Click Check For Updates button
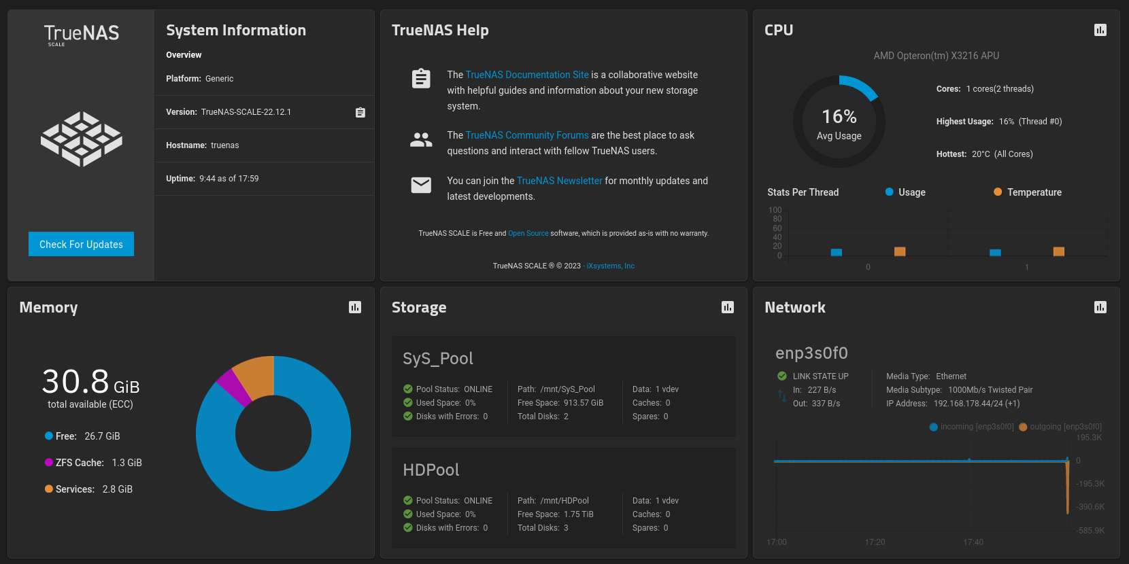1129x564 pixels. coord(81,244)
